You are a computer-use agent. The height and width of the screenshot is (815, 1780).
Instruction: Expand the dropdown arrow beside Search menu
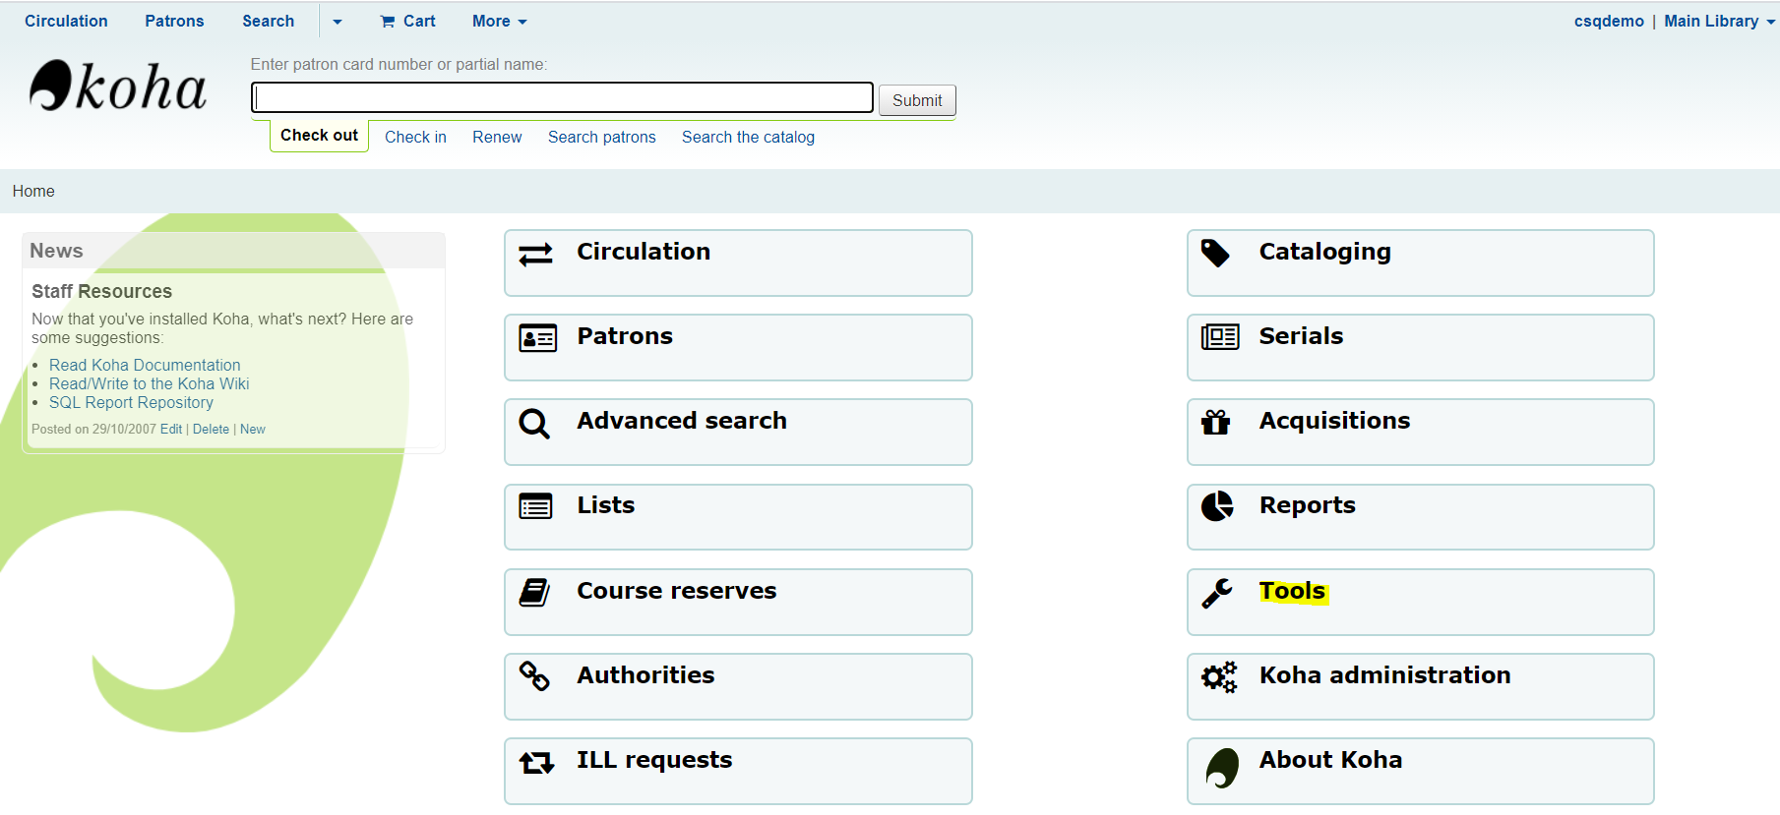point(338,22)
